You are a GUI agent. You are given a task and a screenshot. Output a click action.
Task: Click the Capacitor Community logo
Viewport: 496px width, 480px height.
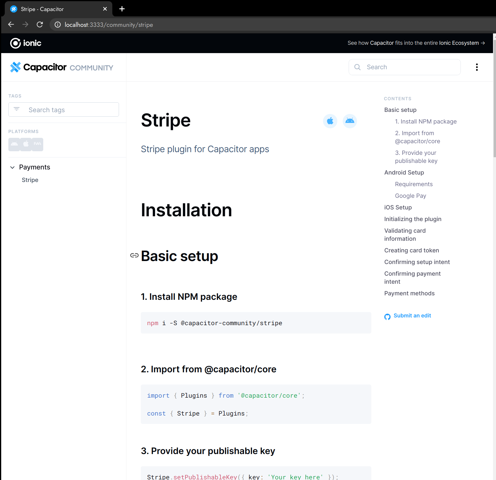(x=61, y=67)
